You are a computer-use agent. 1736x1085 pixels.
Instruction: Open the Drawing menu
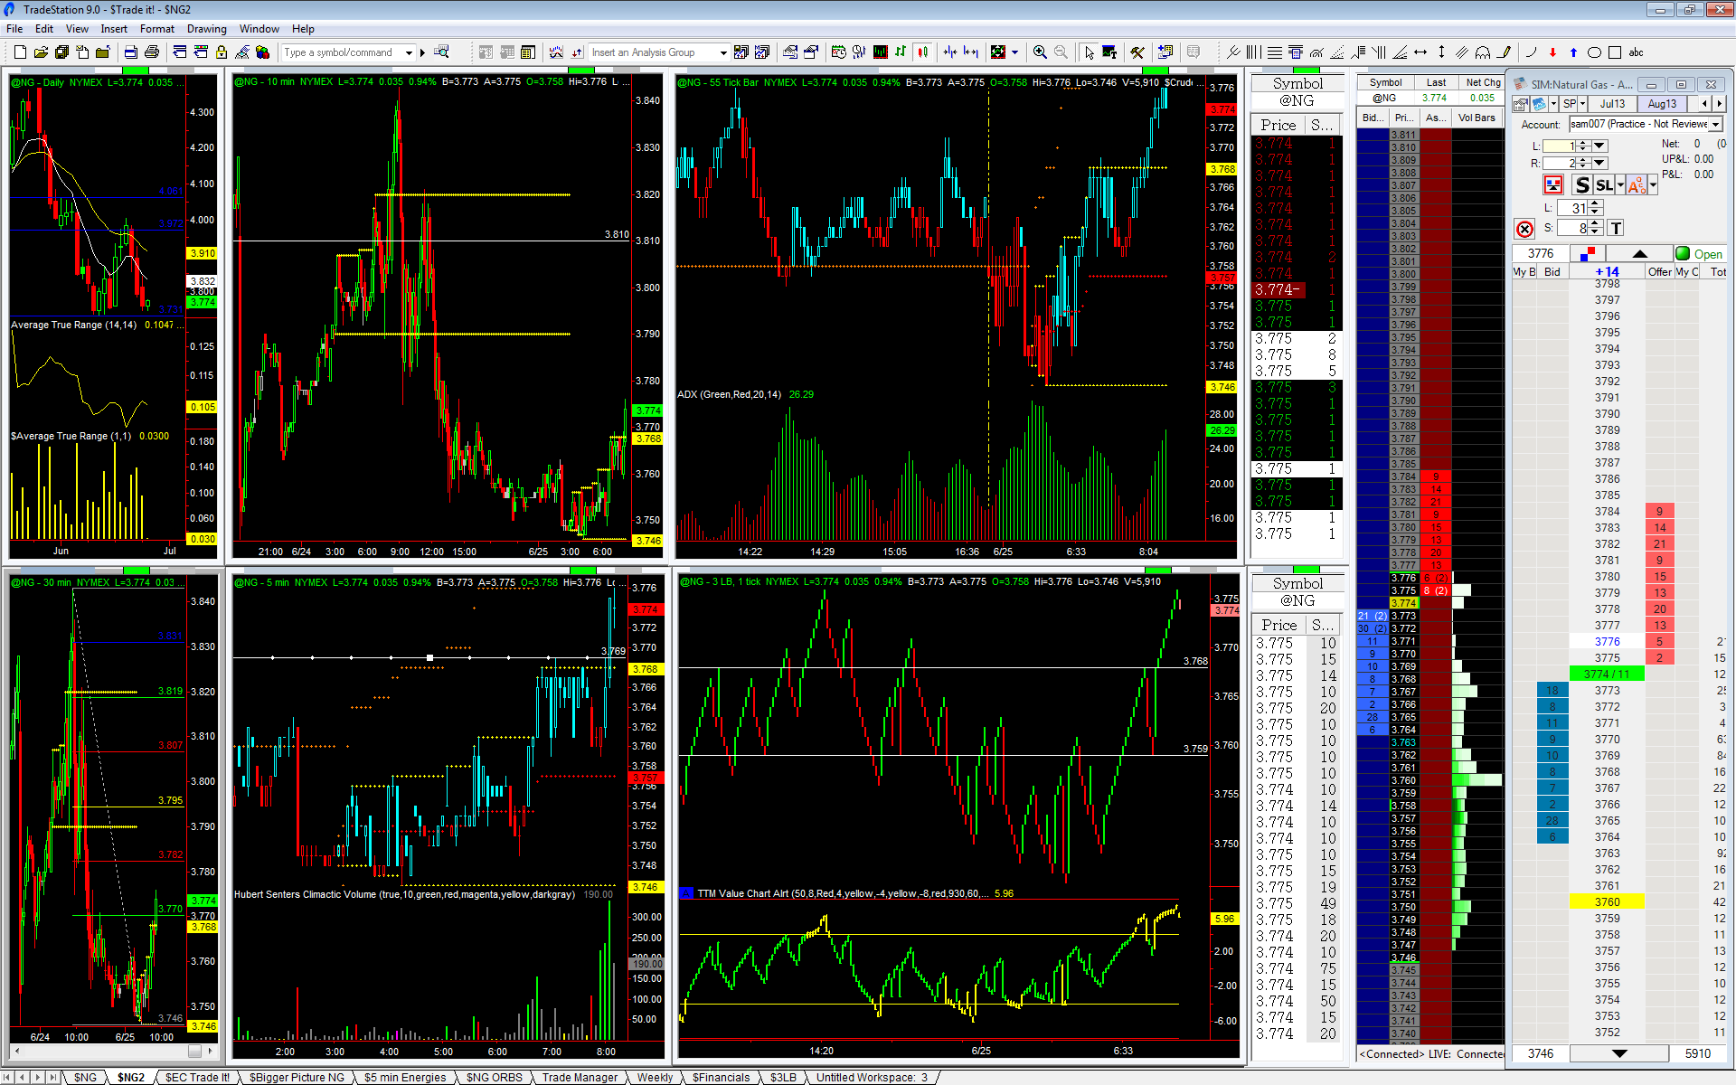207,29
